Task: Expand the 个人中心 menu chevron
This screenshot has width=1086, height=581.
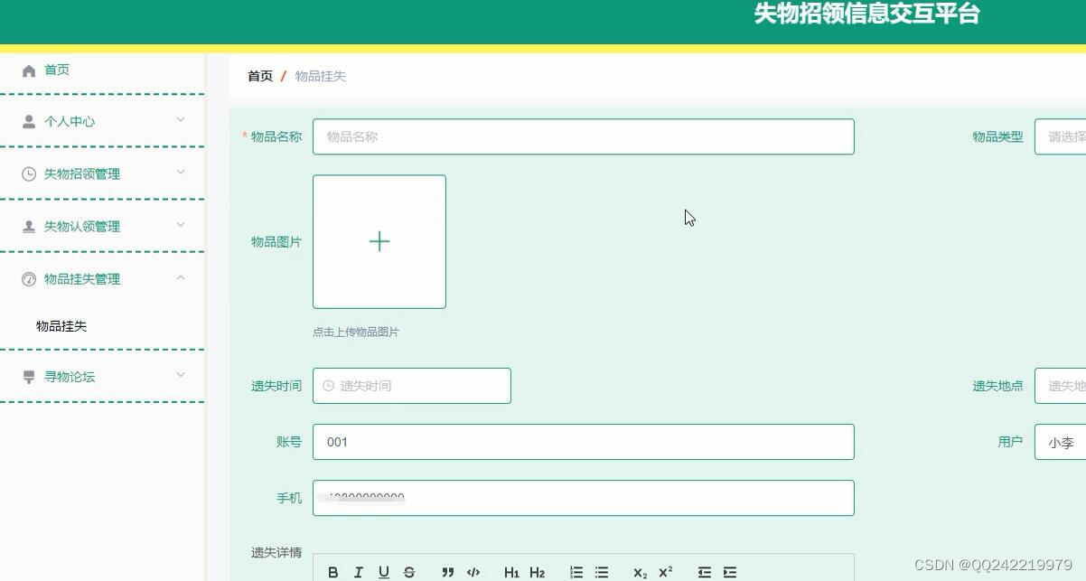Action: [x=181, y=119]
